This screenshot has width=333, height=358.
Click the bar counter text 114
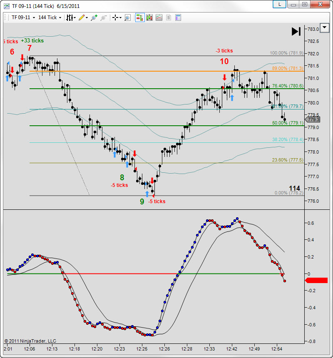294,188
